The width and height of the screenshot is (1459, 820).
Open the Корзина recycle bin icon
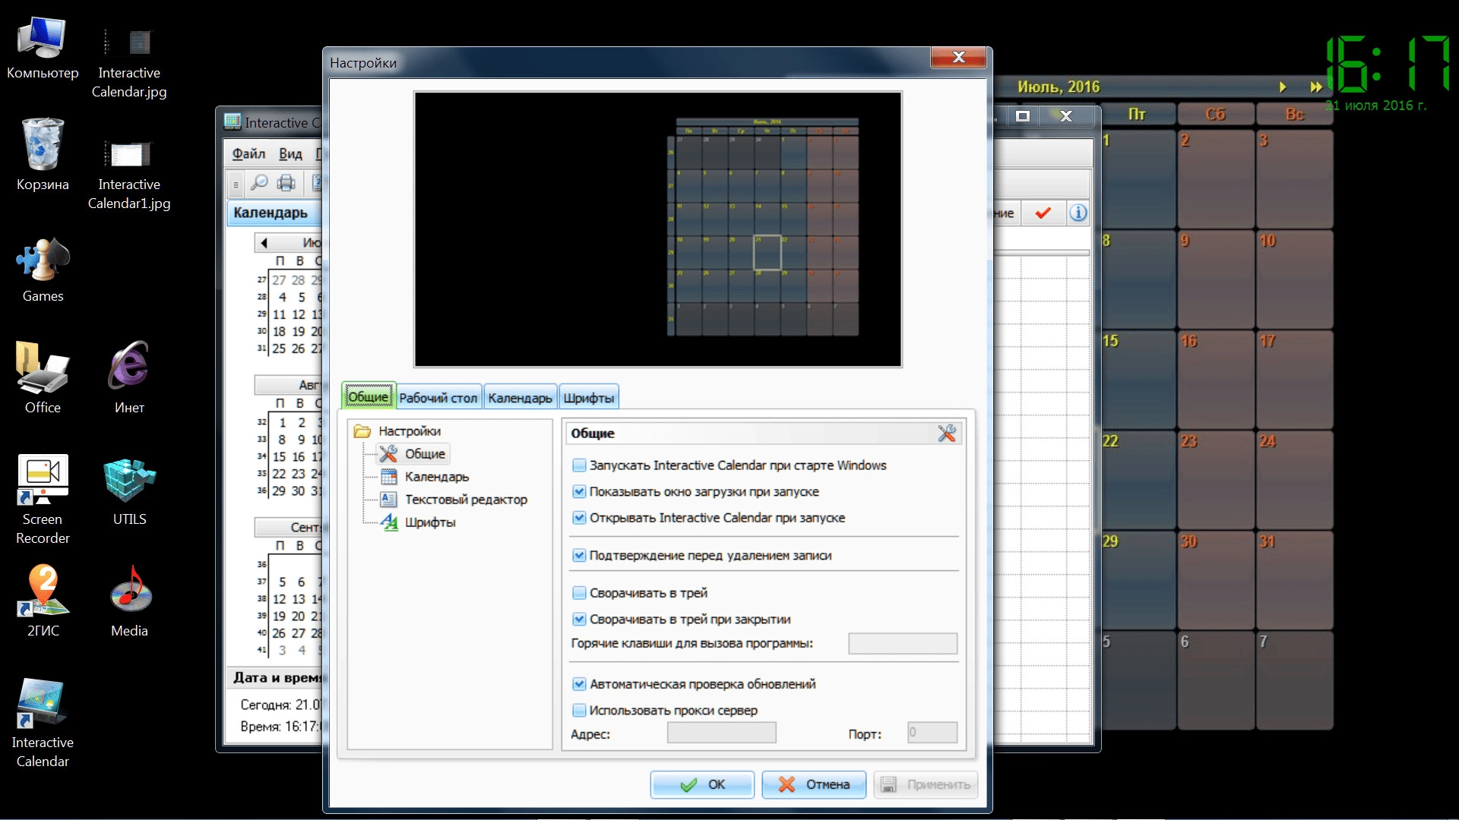coord(43,155)
